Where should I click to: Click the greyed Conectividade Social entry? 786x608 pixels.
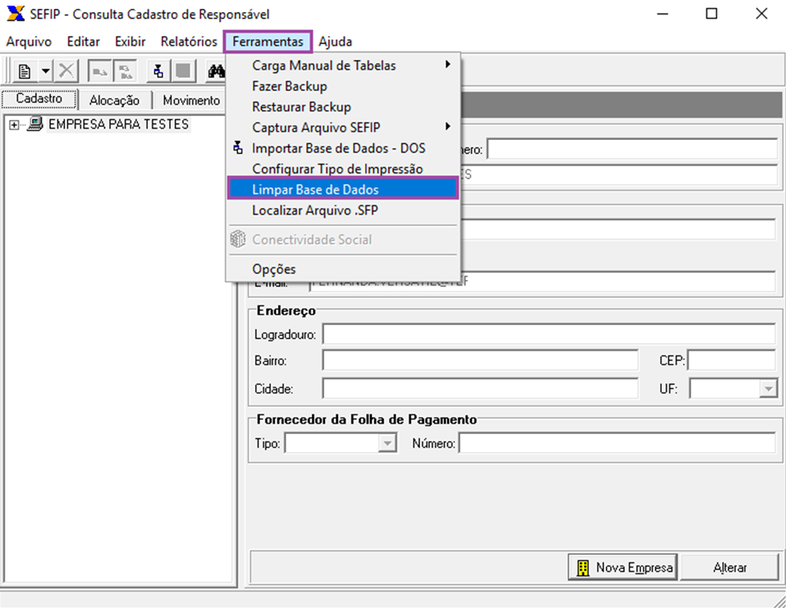click(343, 240)
